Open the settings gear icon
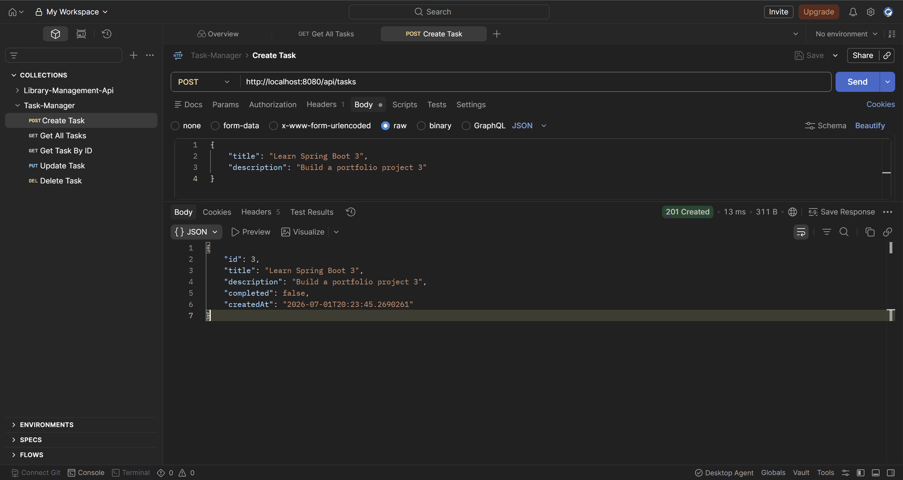 [870, 12]
